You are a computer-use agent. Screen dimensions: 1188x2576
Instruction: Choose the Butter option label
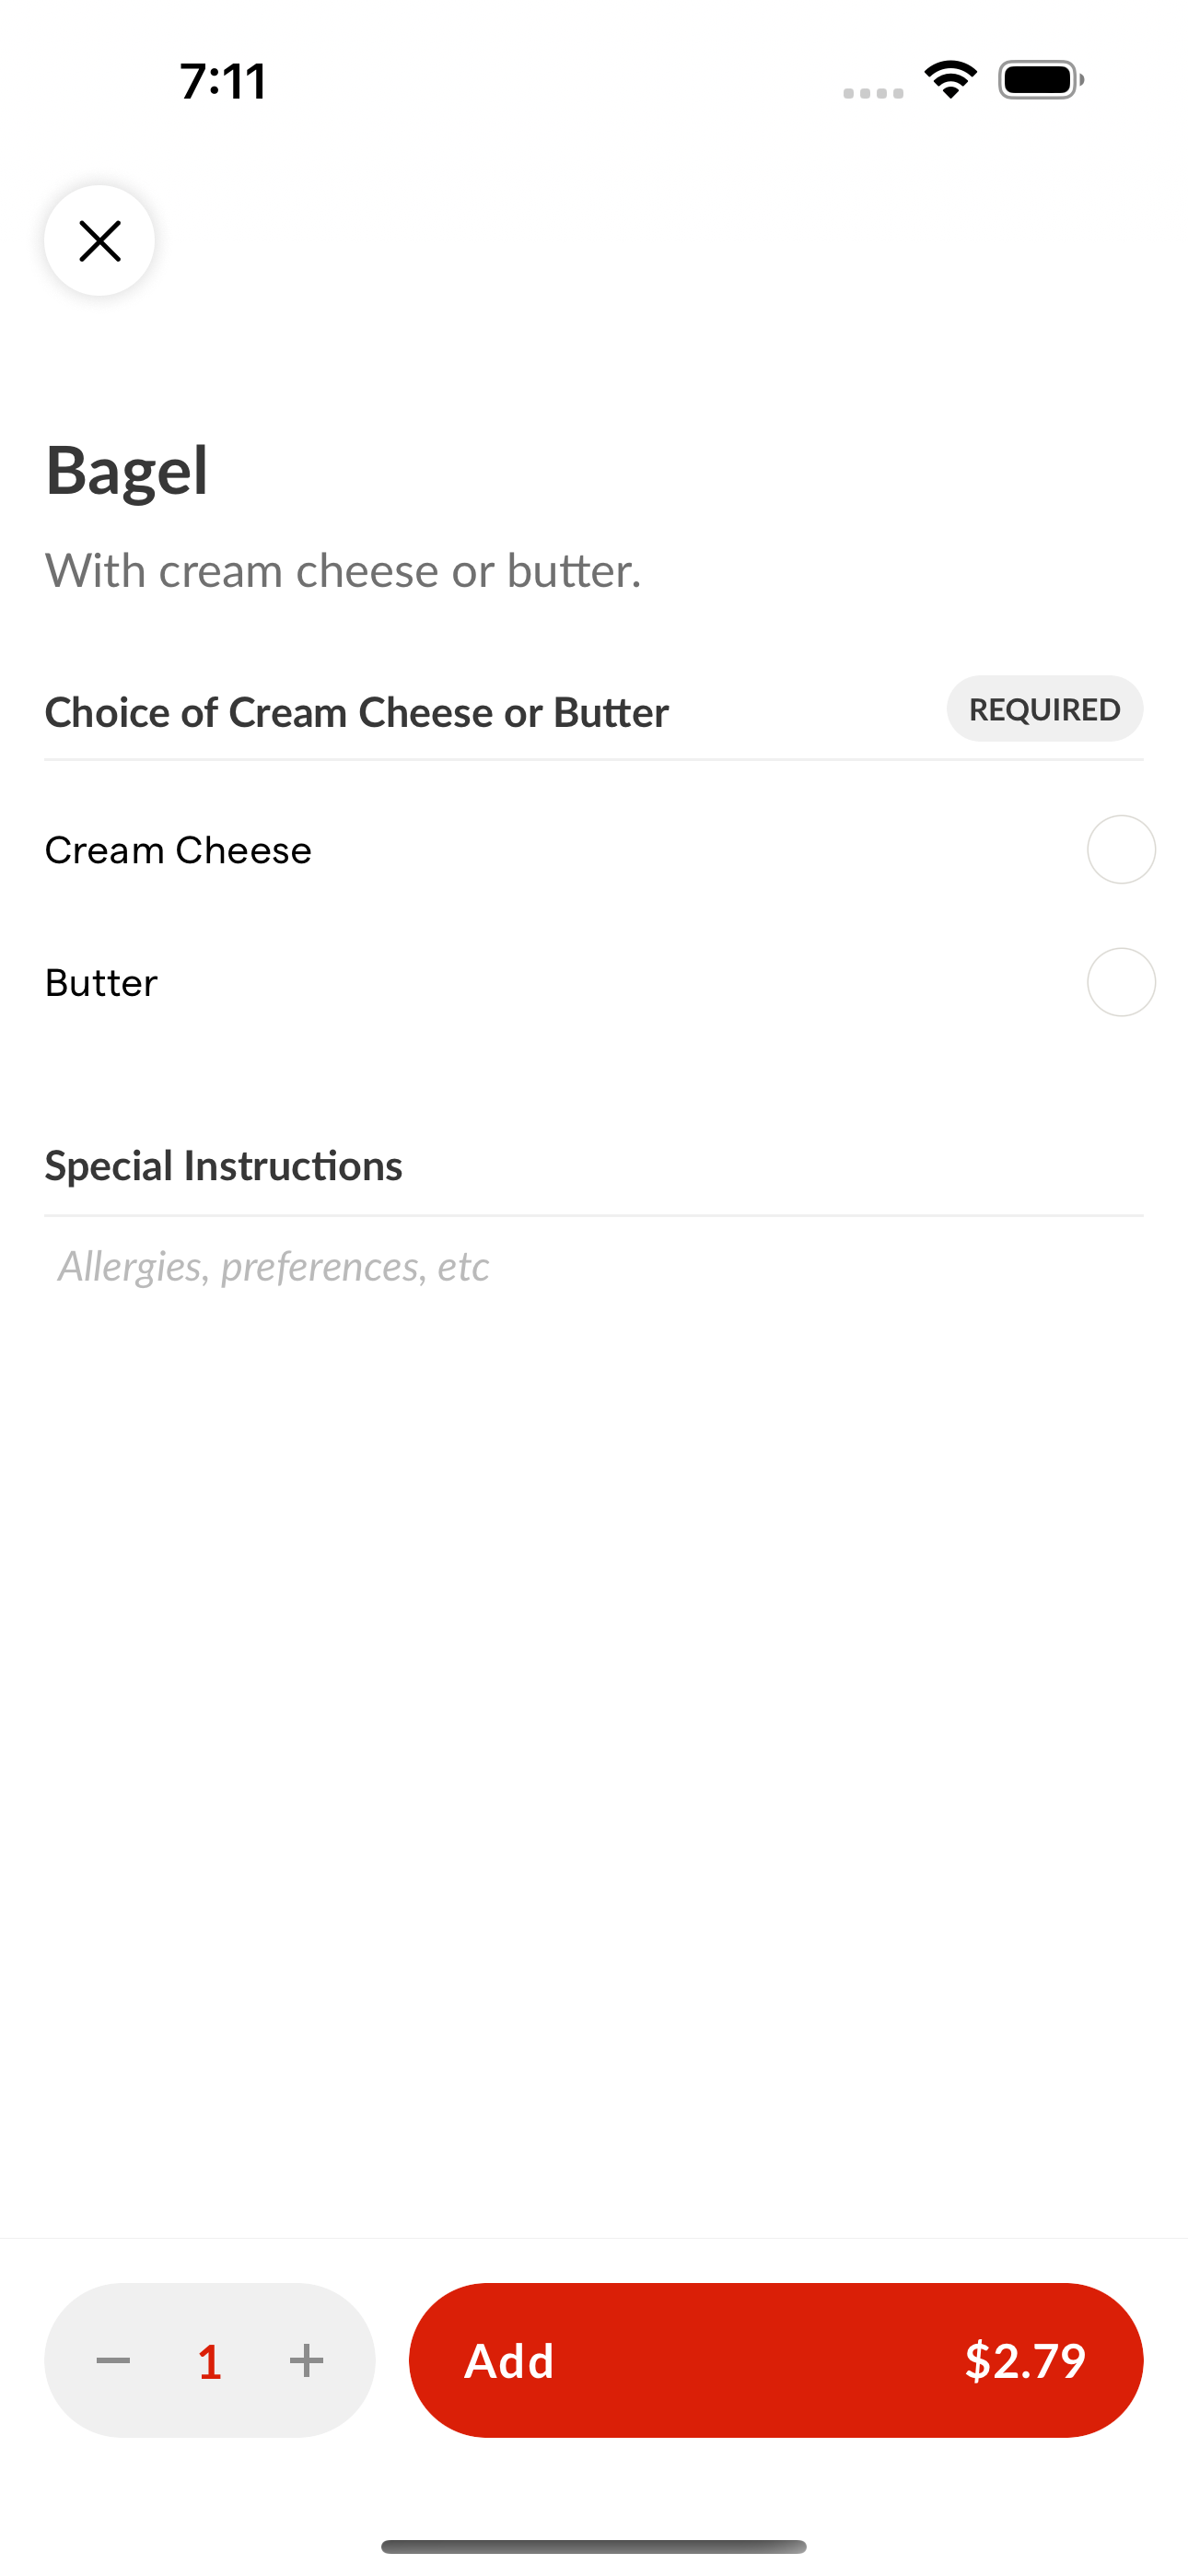click(x=101, y=983)
